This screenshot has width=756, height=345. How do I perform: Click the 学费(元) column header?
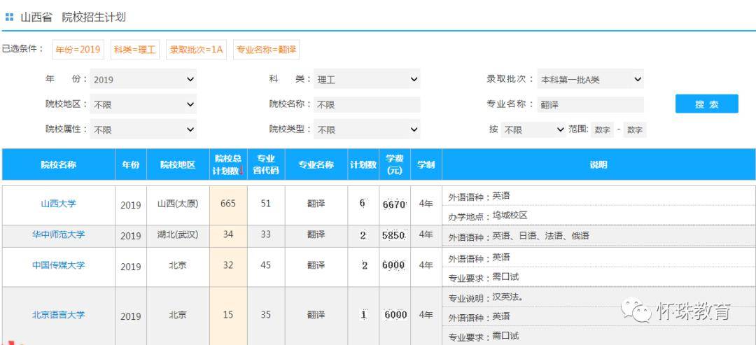tap(395, 164)
